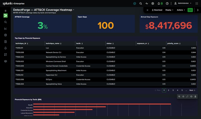Image resolution: width=201 pixels, height=119 pixels.
Task: Open the analytics chart sidebar icon
Action: tap(5, 29)
